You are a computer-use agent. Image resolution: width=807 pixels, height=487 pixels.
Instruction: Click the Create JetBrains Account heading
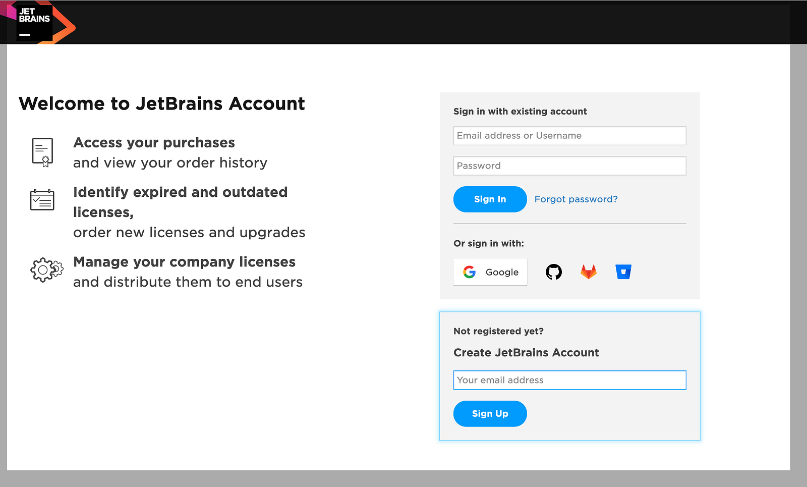point(526,353)
